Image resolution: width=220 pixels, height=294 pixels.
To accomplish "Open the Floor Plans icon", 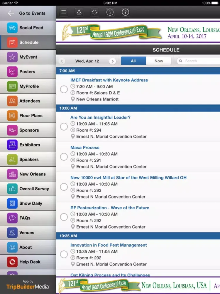I will tap(12, 116).
